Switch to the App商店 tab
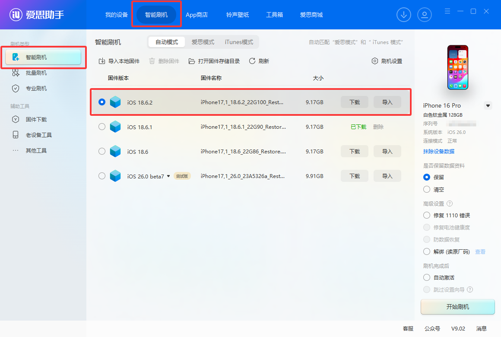 tap(197, 14)
